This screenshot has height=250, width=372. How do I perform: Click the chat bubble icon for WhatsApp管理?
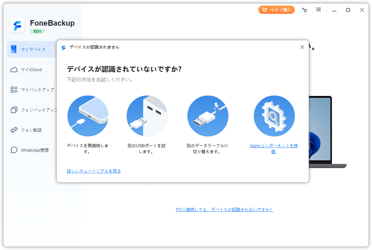[x=14, y=150]
